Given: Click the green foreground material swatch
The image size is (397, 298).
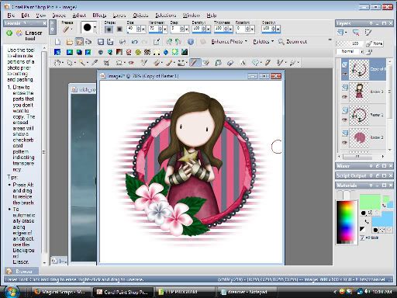Looking at the screenshot, I should [370, 202].
